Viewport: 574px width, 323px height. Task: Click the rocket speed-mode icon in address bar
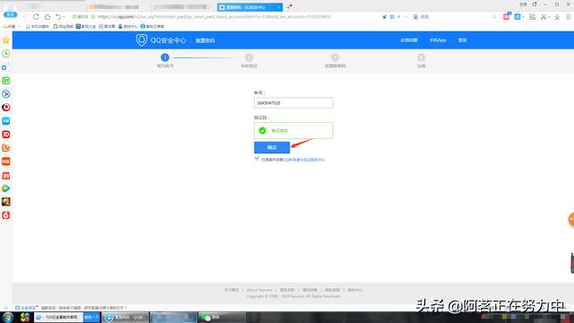[x=385, y=17]
